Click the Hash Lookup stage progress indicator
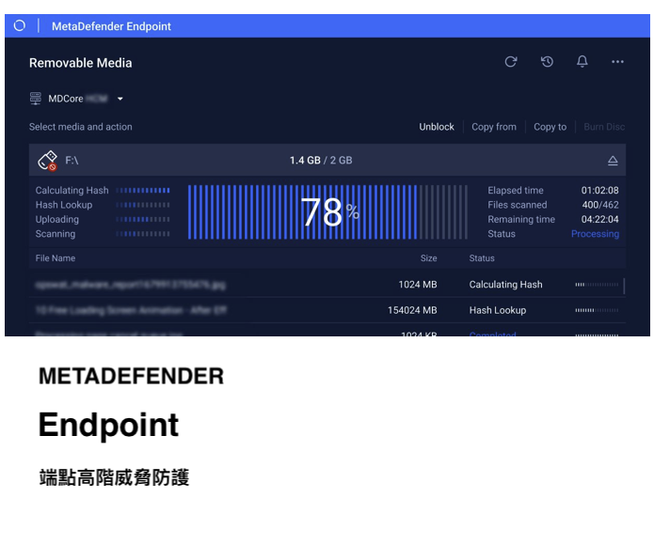 pos(143,205)
